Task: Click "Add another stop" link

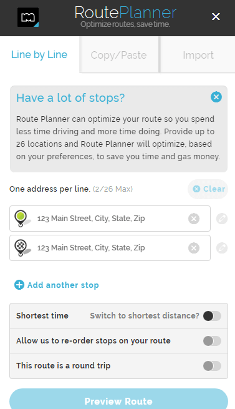Action: (63, 285)
